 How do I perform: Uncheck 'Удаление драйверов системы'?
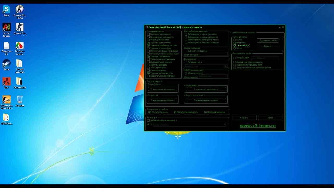click(x=148, y=45)
